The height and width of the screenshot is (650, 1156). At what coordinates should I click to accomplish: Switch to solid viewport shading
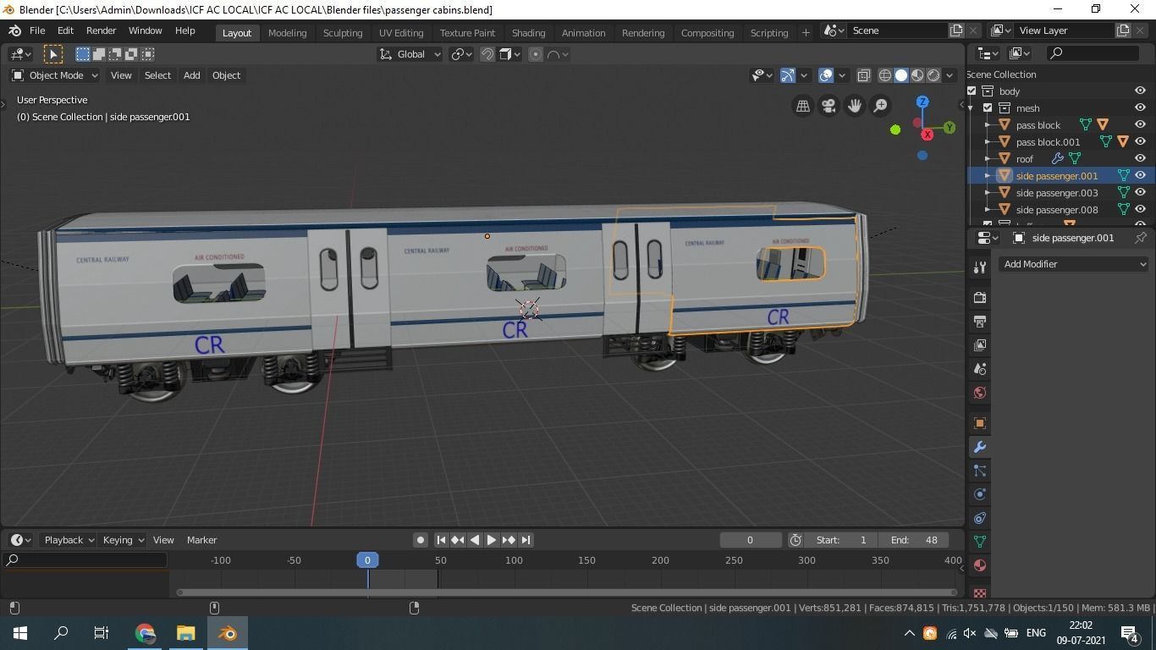point(901,75)
